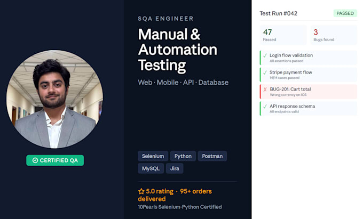Select the Selenium skill tag
This screenshot has height=219, width=363.
click(x=153, y=156)
